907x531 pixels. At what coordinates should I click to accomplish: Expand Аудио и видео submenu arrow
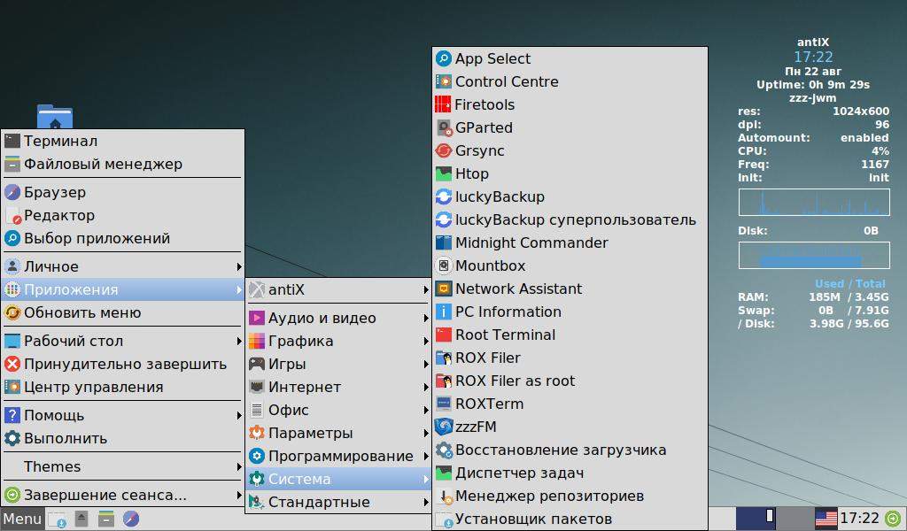pyautogui.click(x=426, y=319)
